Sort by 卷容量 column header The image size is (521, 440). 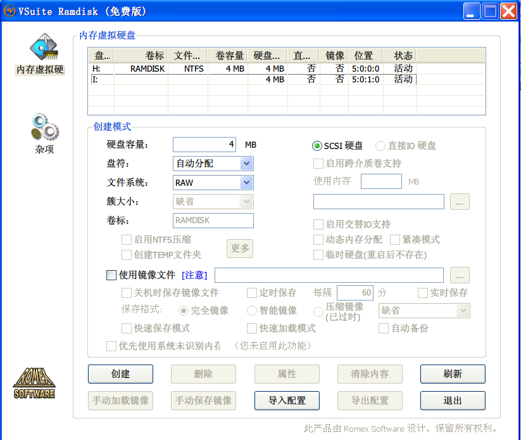click(228, 56)
